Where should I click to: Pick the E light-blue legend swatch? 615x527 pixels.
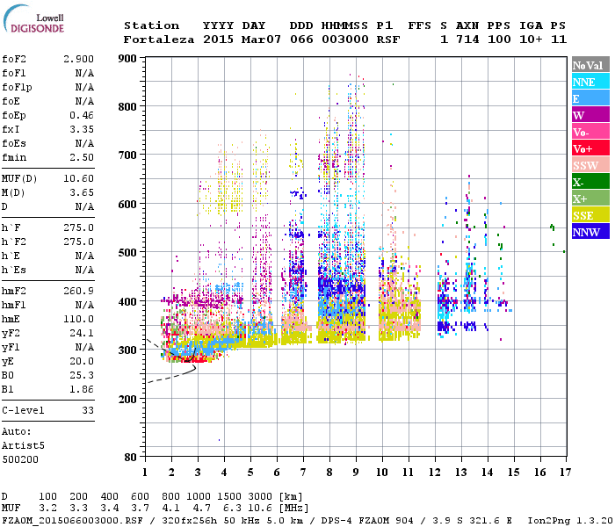click(589, 98)
